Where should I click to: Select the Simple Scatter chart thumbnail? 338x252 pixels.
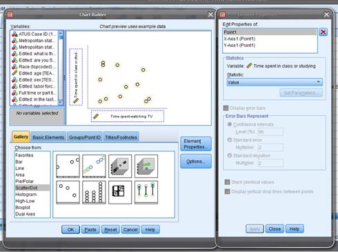(x=68, y=166)
